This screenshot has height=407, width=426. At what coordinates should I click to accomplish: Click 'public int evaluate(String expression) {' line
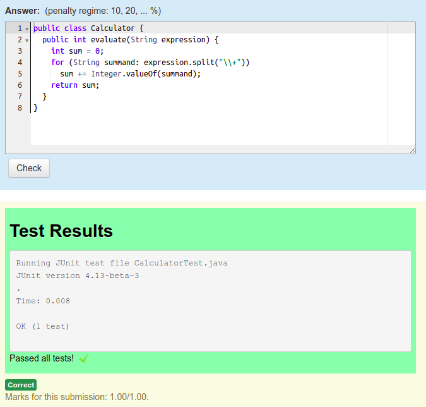click(x=131, y=40)
